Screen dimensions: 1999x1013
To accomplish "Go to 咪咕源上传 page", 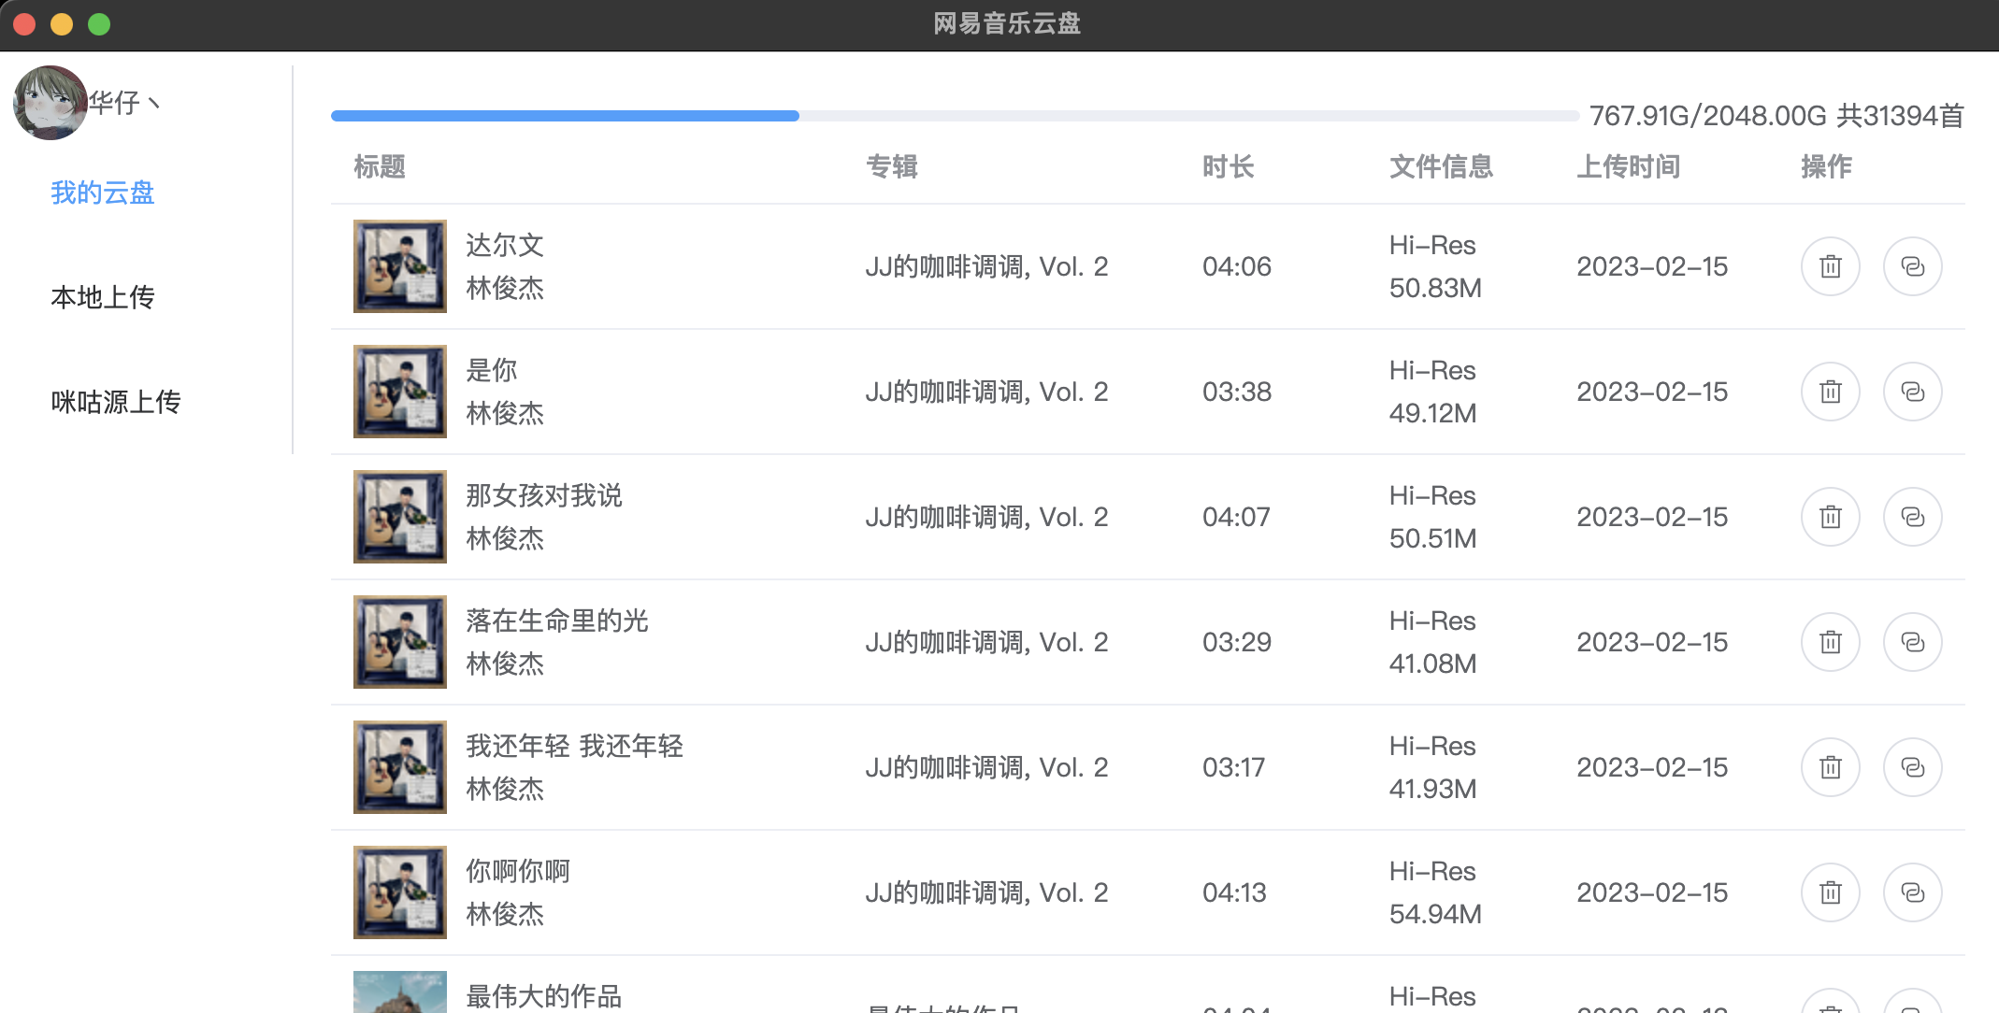I will tap(116, 403).
